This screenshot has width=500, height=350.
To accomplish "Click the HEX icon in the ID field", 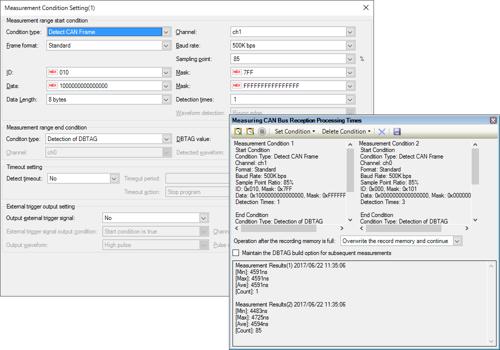I will coord(53,72).
